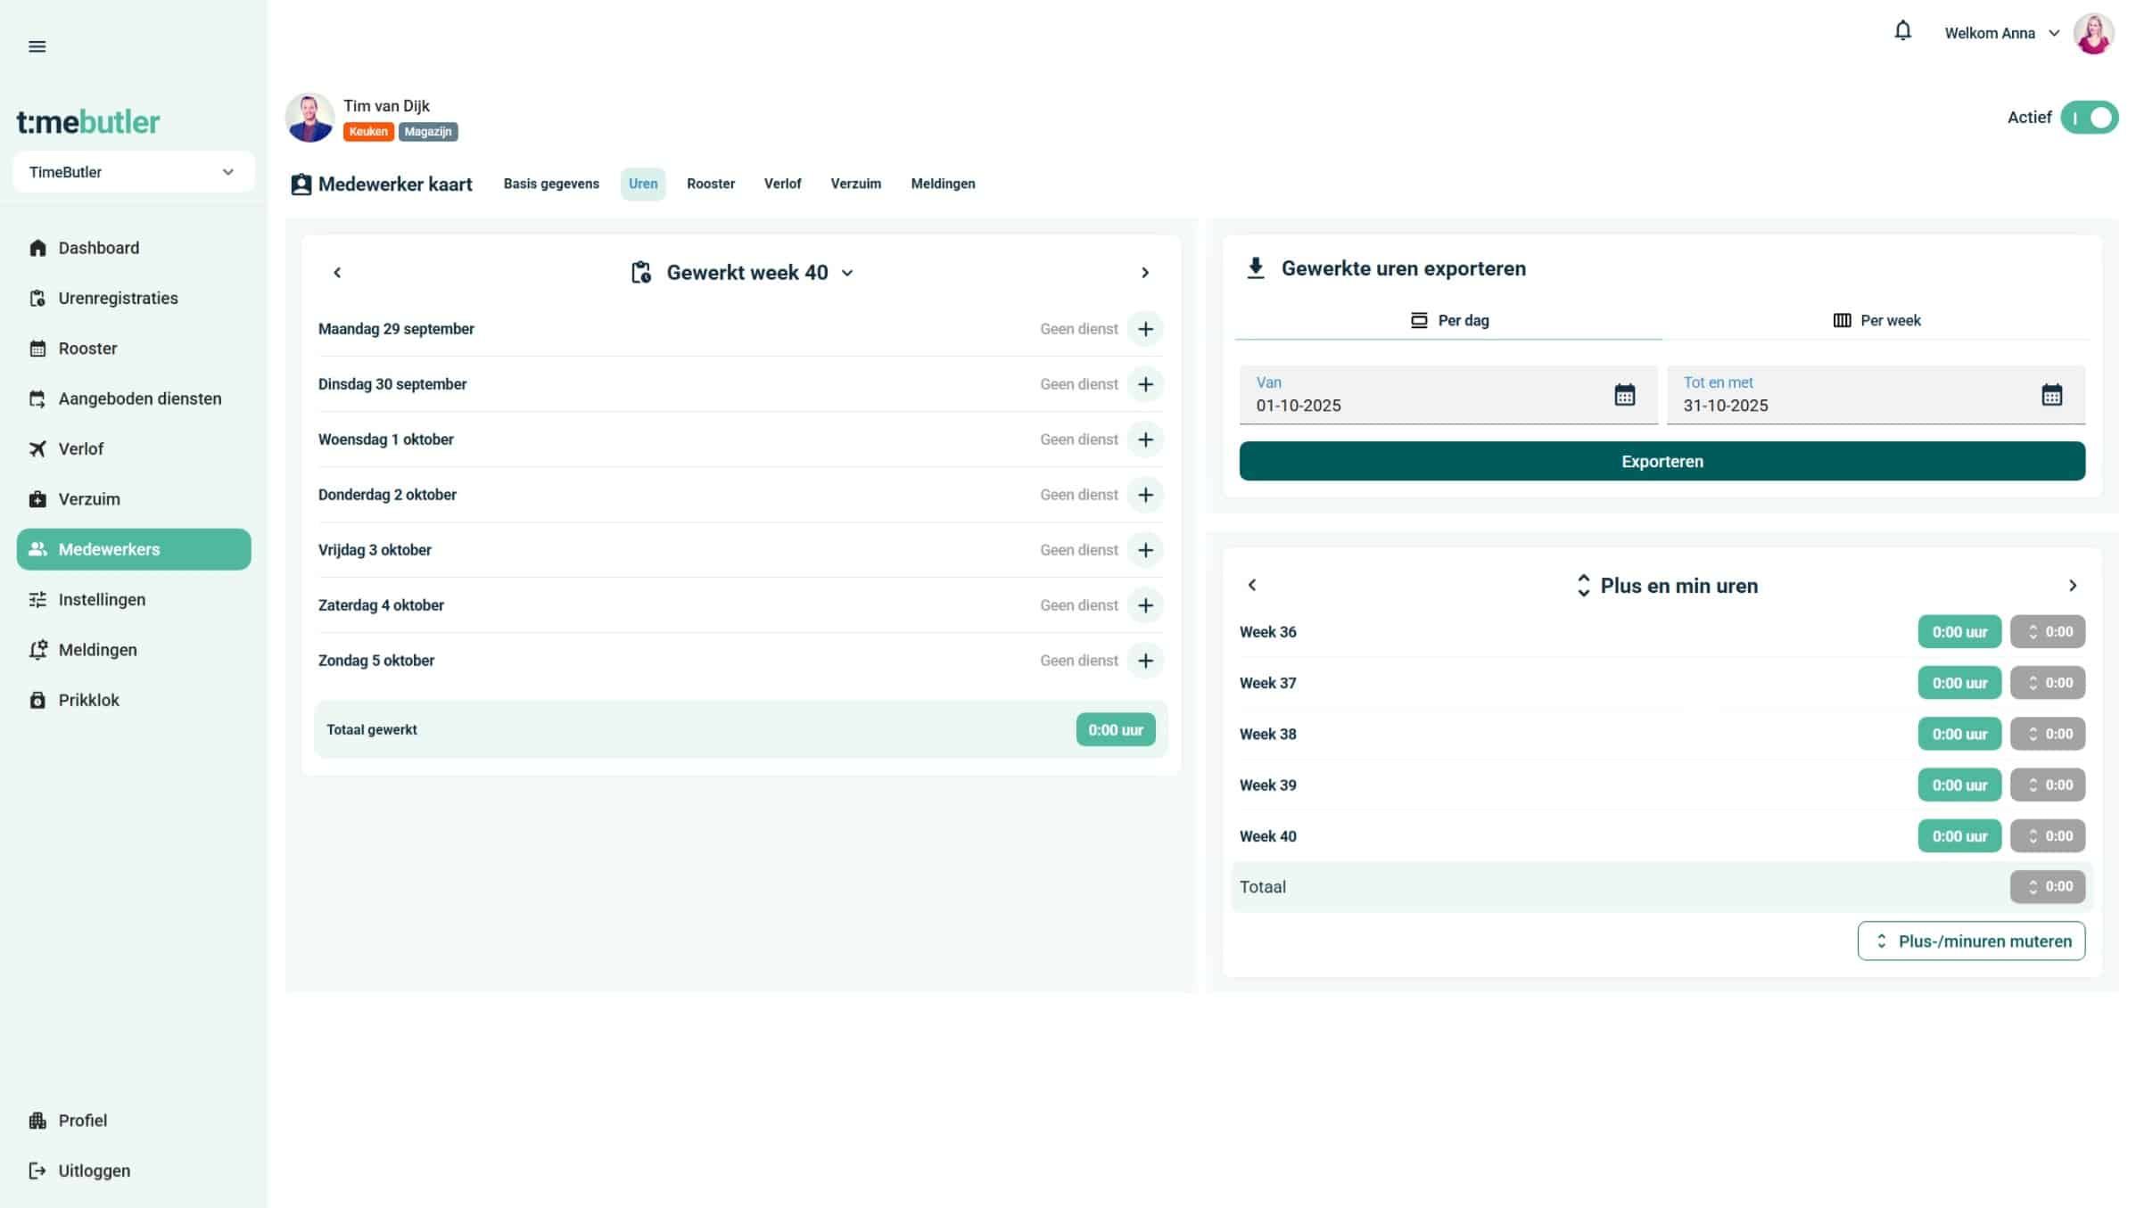This screenshot has width=2136, height=1208.
Task: Click the notification bell icon
Action: coord(1902,32)
